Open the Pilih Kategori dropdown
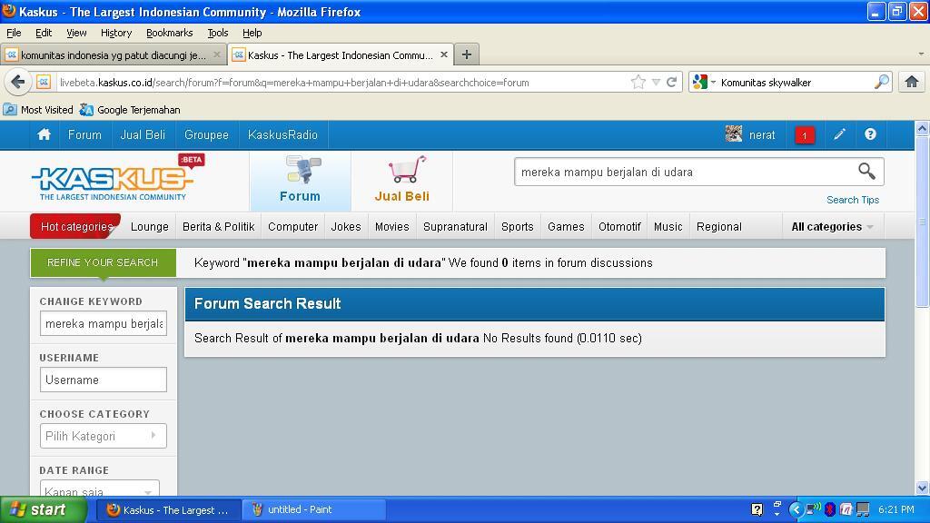This screenshot has height=523, width=930. point(103,436)
